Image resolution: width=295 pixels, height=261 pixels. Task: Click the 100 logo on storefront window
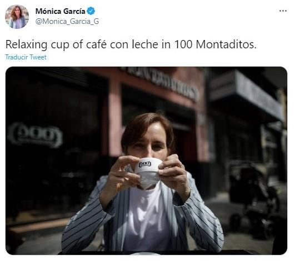[x=36, y=135]
